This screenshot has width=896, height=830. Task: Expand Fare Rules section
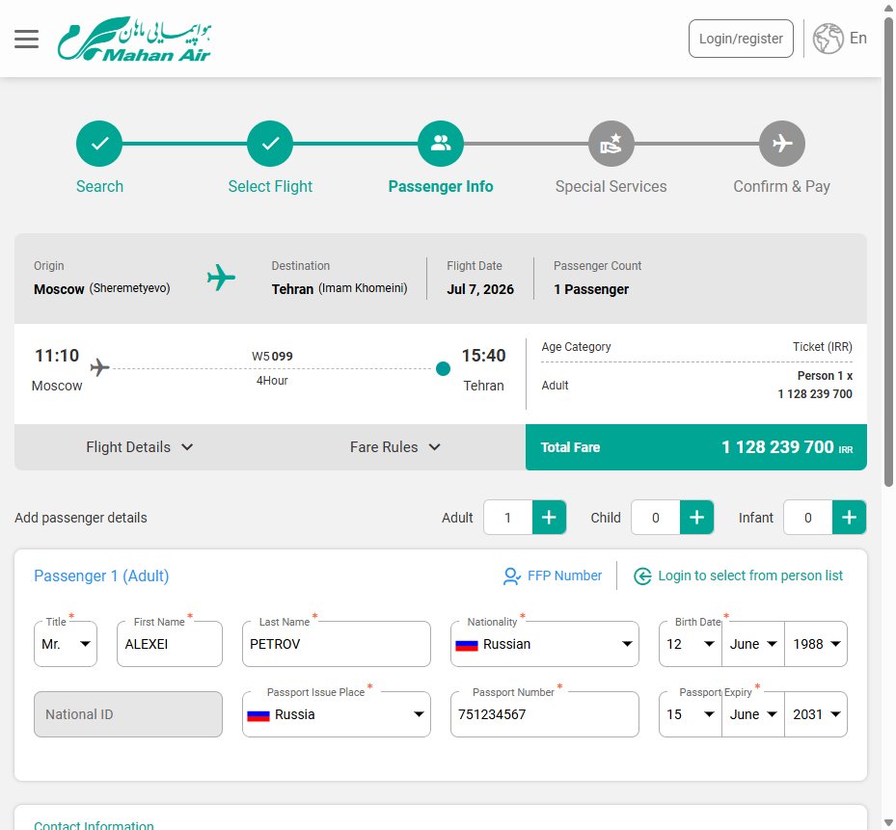pyautogui.click(x=395, y=447)
